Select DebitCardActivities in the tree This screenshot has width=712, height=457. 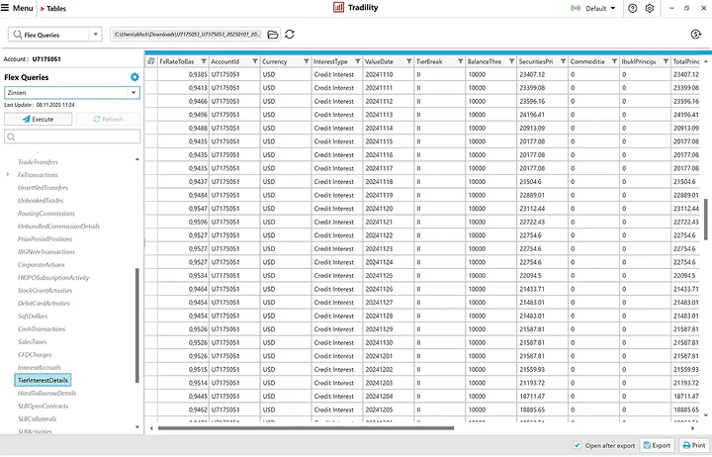(44, 303)
